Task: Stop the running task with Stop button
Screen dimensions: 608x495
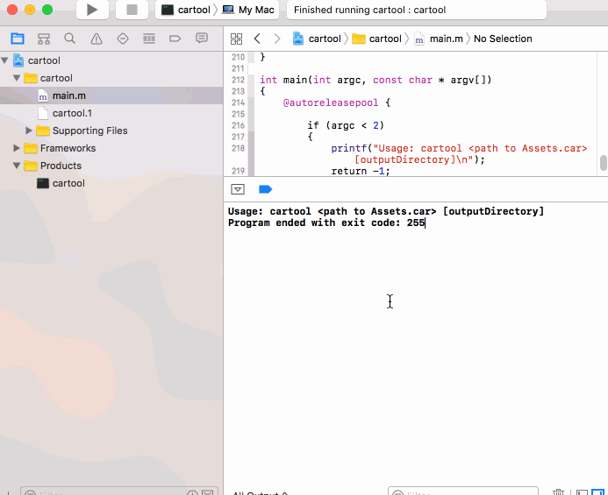Action: pyautogui.click(x=132, y=10)
